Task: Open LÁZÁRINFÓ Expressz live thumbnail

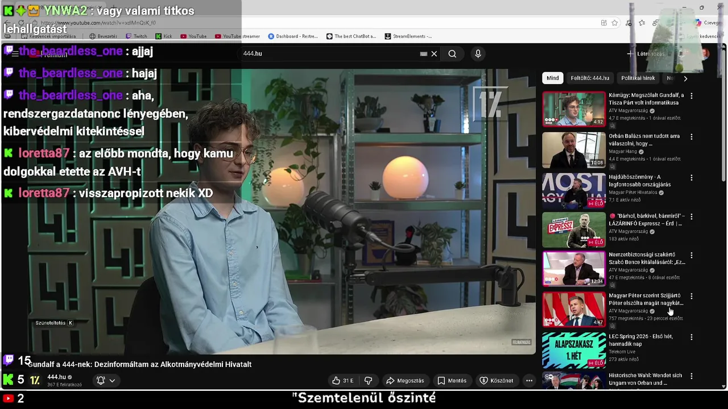Action: [x=574, y=230]
